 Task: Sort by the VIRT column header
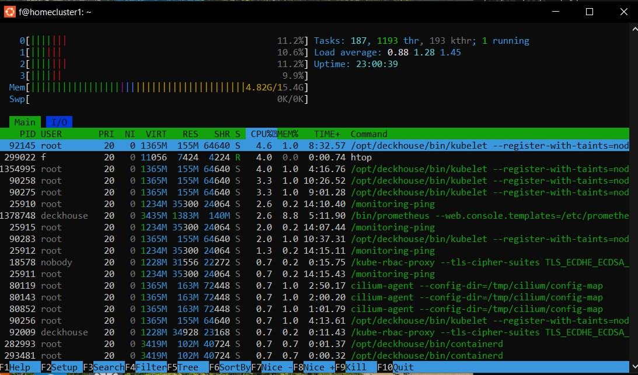(156, 134)
